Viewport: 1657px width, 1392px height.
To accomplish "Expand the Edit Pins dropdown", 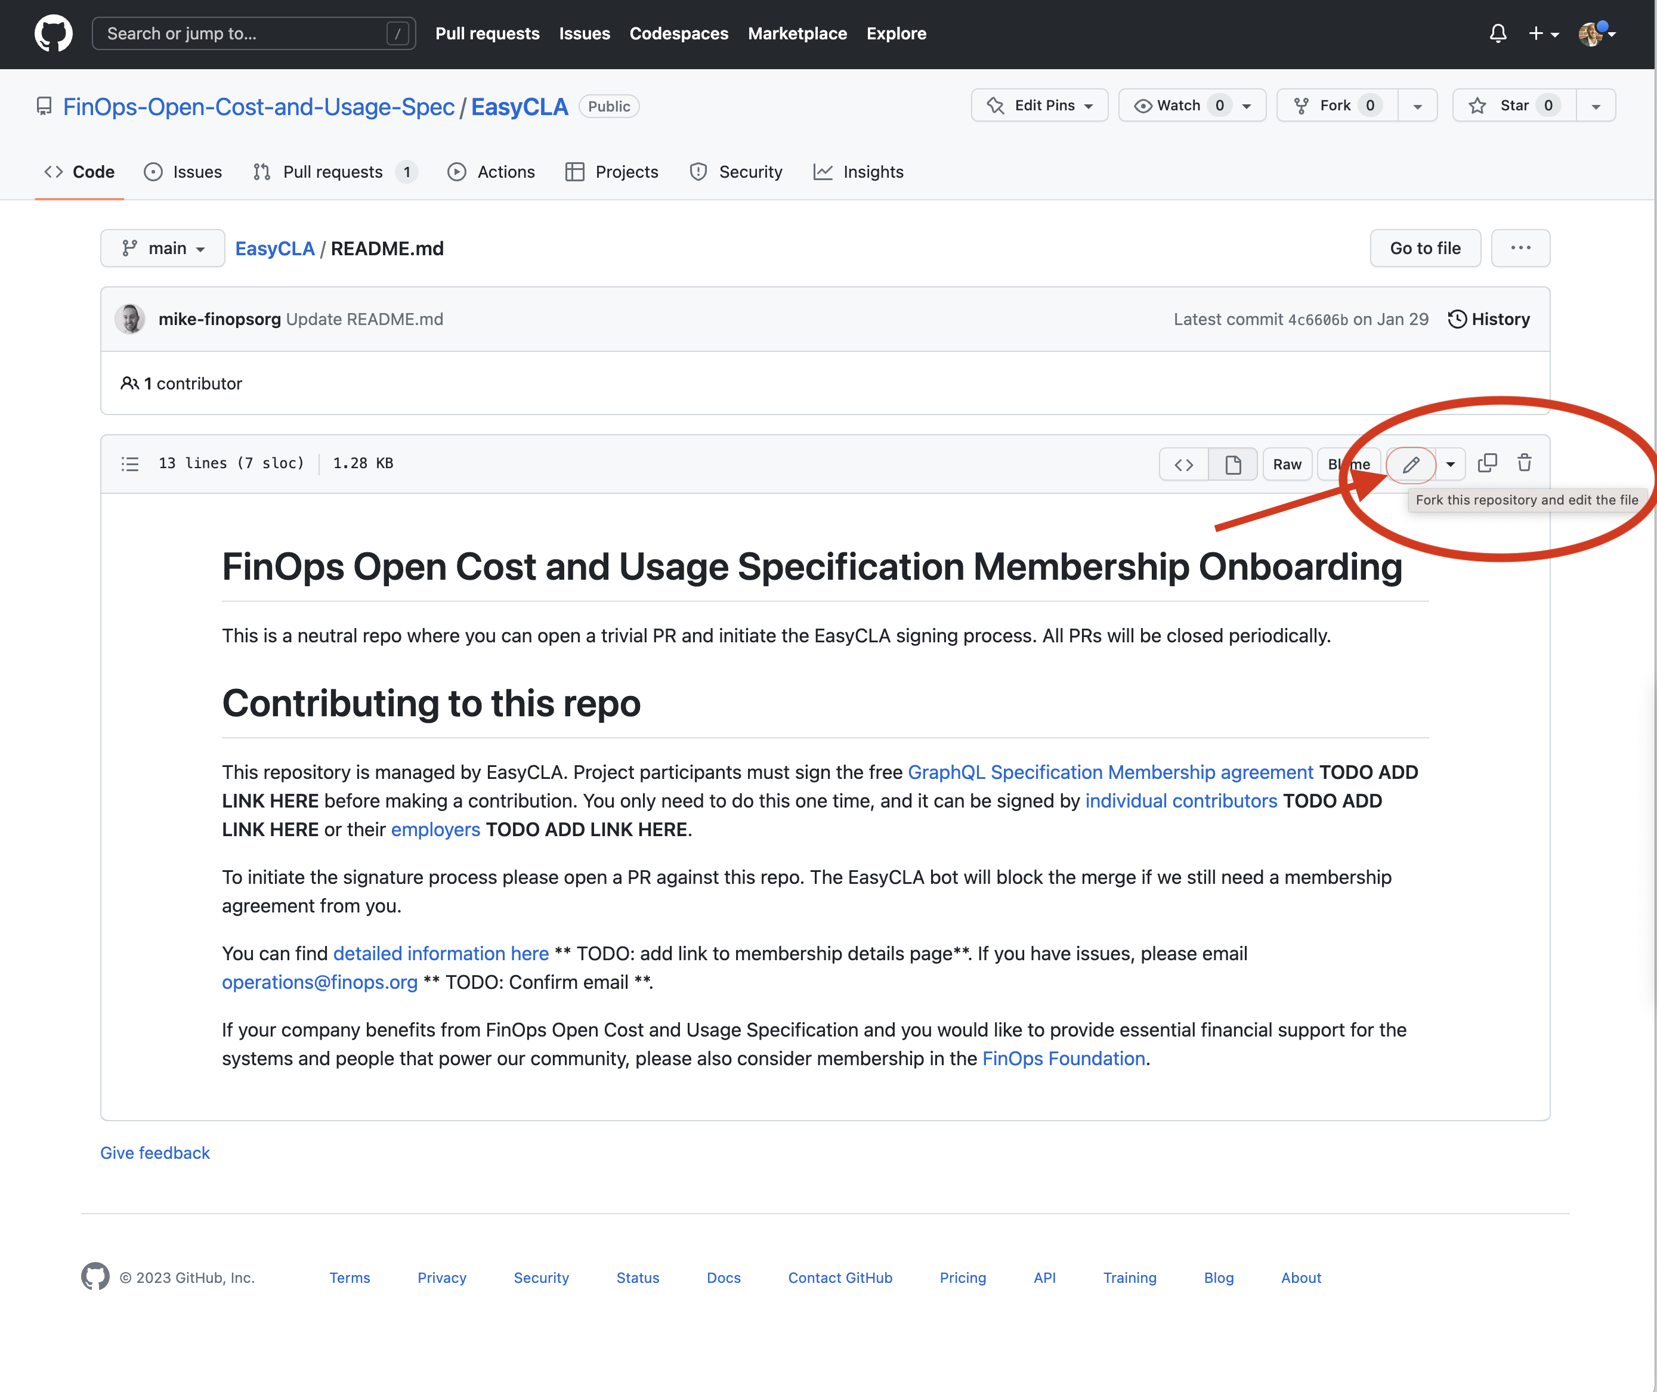I will [x=1039, y=106].
